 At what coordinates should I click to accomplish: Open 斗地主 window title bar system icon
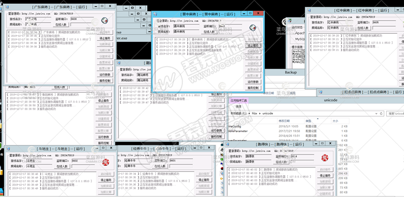coord(8,149)
